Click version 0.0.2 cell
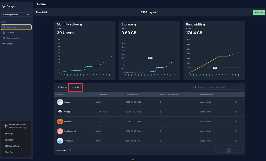266x161 pixels. 98,141
